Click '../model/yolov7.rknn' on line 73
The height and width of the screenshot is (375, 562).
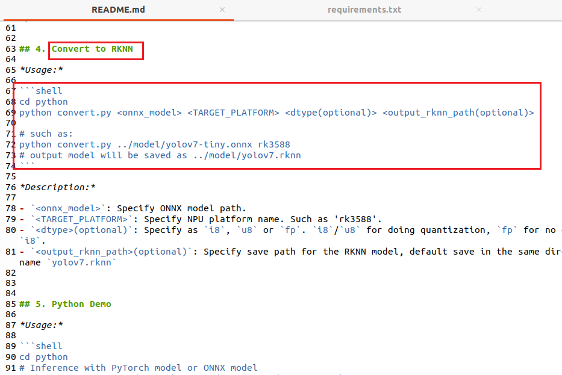(x=247, y=155)
